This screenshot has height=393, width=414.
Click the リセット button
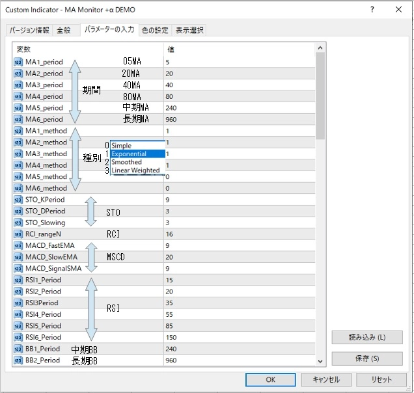tap(381, 379)
